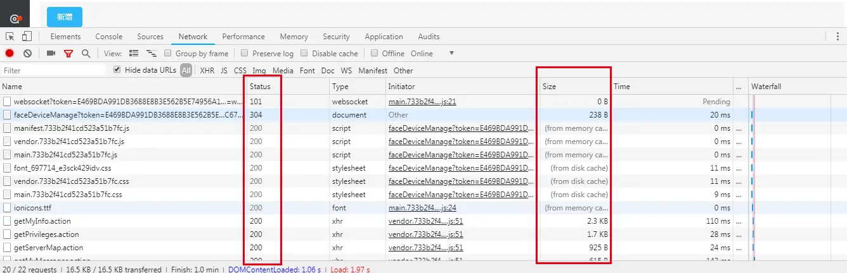Viewport: 847px width, 273px height.
Task: Select the All filter type
Action: tap(186, 71)
